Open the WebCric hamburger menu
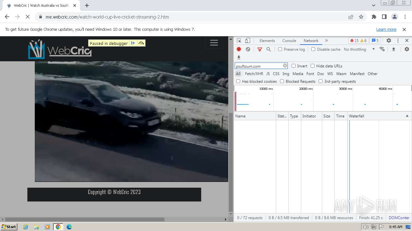This screenshot has width=412, height=231. (x=214, y=43)
